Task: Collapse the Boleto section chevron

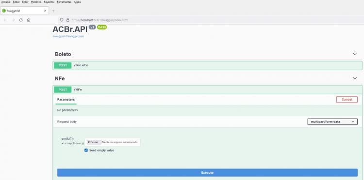Action: click(355, 54)
